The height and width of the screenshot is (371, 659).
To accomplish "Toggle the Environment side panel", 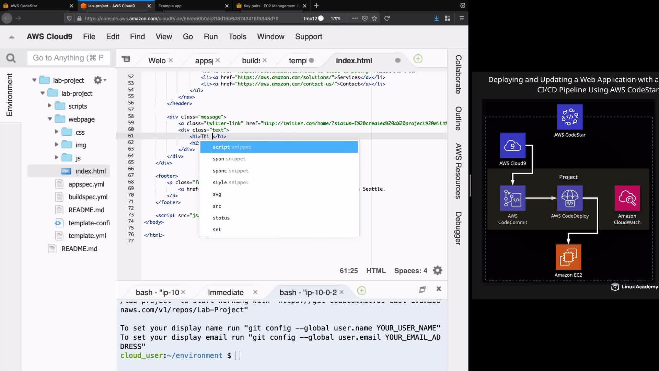I will coord(9,94).
